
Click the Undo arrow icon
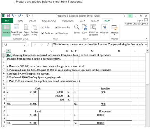coord(13,15)
